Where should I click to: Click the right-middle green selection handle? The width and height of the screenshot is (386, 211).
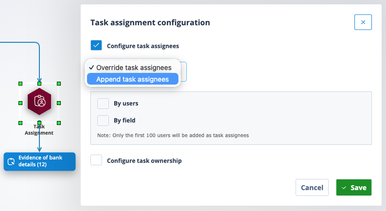[x=59, y=103]
